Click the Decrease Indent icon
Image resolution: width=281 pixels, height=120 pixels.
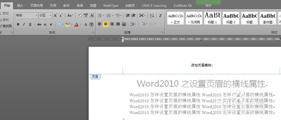pyautogui.click(x=127, y=15)
